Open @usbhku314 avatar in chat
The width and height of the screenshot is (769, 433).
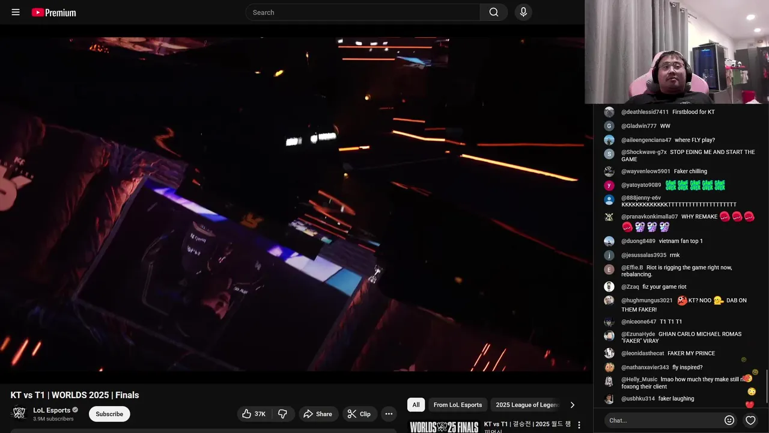(609, 399)
